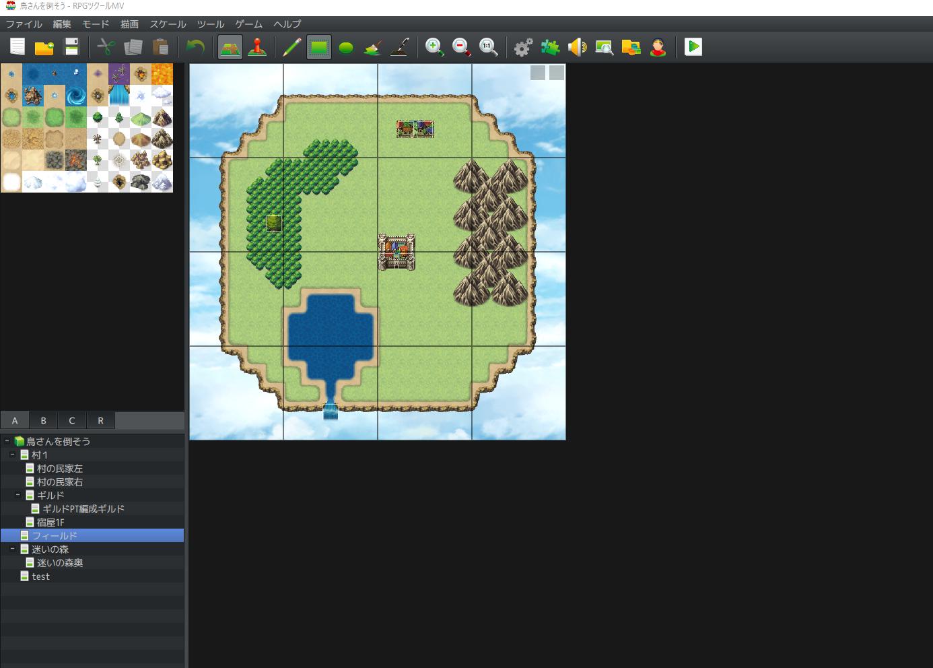Open the 編集 menu
Image resolution: width=933 pixels, height=668 pixels.
[x=62, y=24]
